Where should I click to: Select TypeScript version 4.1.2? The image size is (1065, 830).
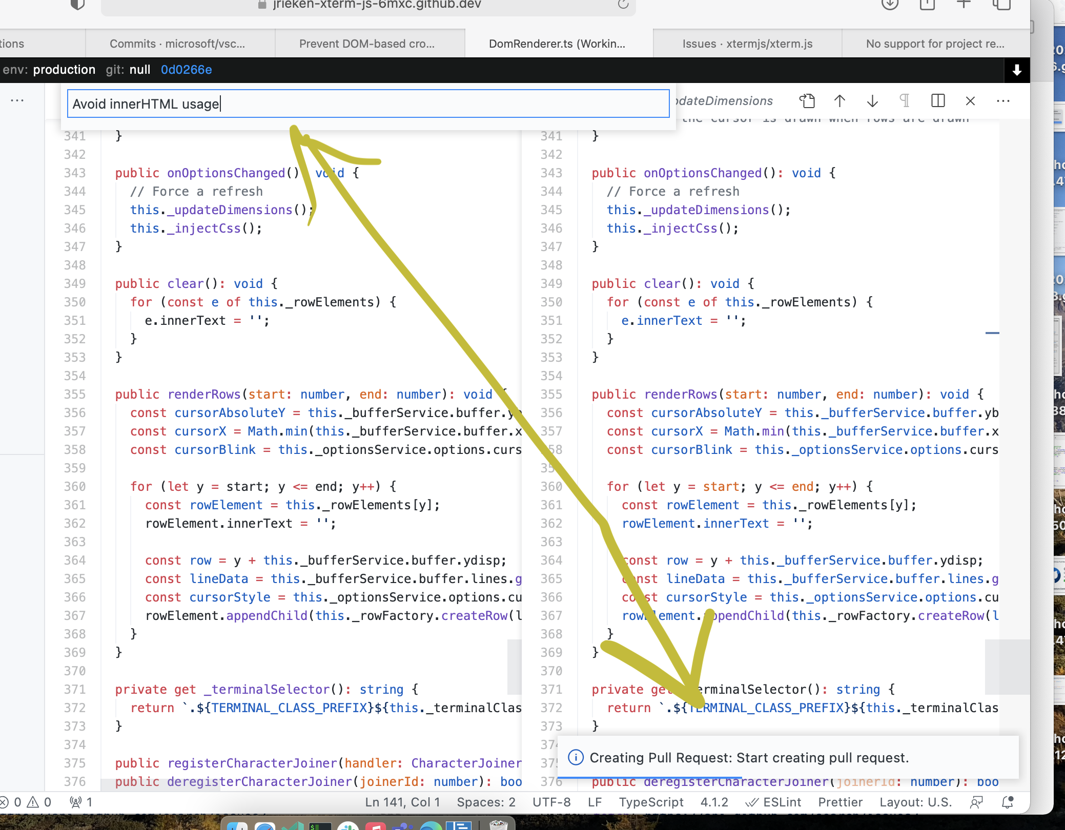pos(714,802)
